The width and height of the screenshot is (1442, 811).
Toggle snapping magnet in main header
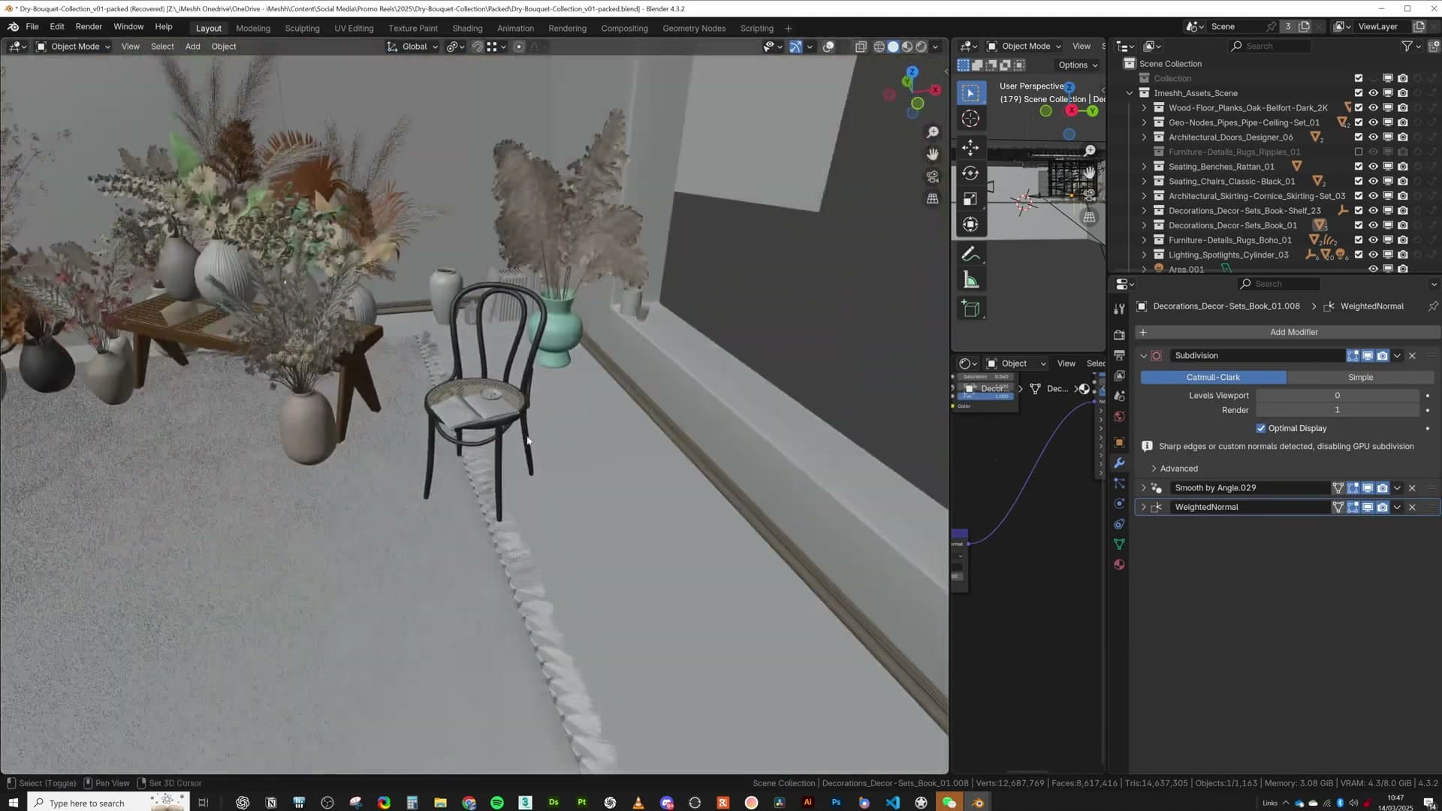(x=477, y=47)
